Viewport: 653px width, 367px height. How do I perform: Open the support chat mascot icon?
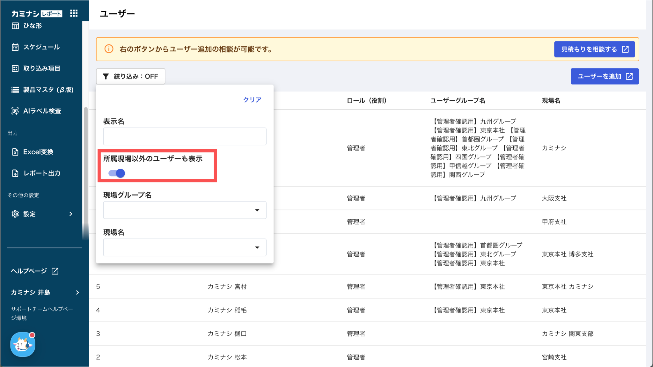(x=23, y=344)
